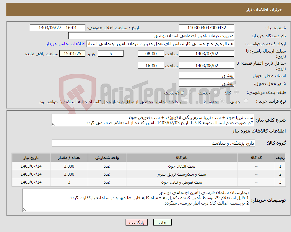Click the buyer notes text area
291x232 pixels.
pos(136,200)
